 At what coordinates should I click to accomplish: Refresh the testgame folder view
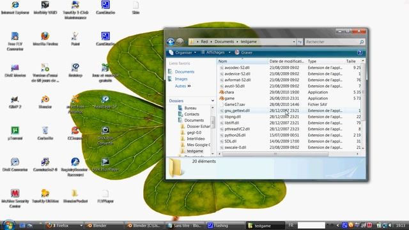300,42
